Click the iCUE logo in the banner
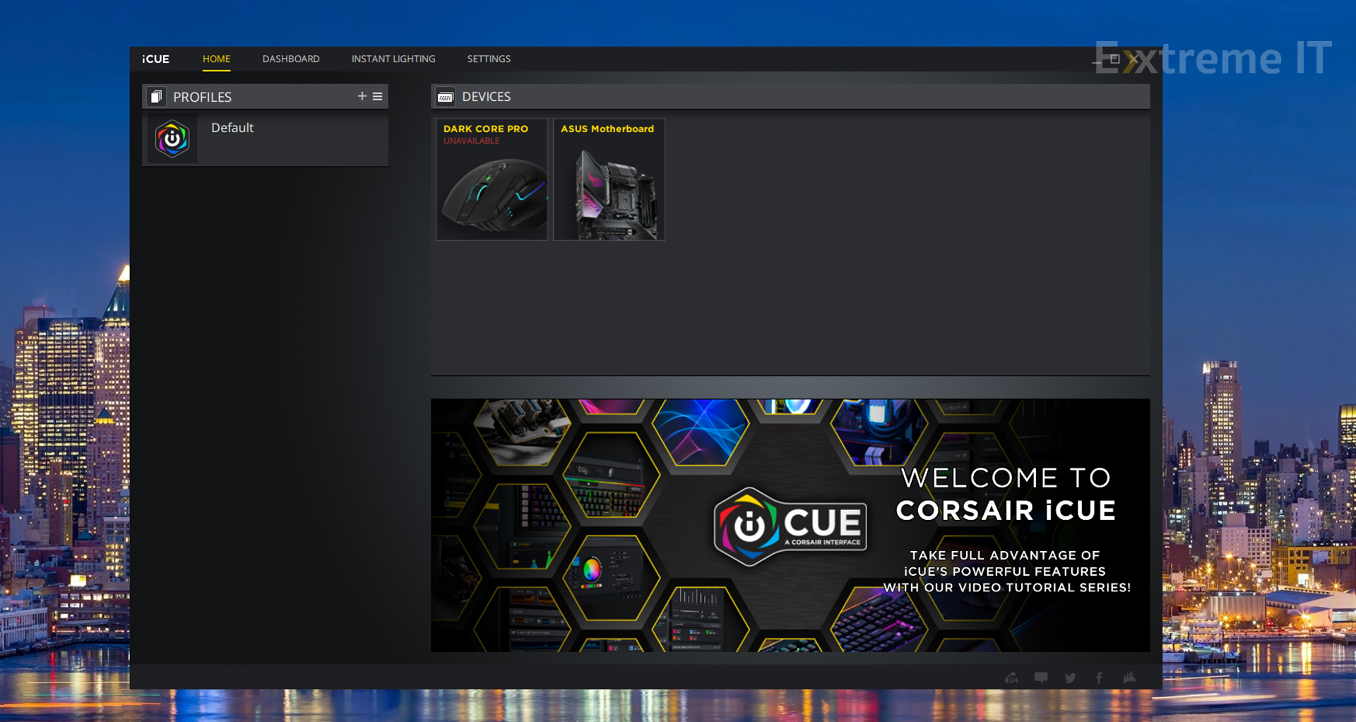This screenshot has width=1356, height=722. pos(790,527)
